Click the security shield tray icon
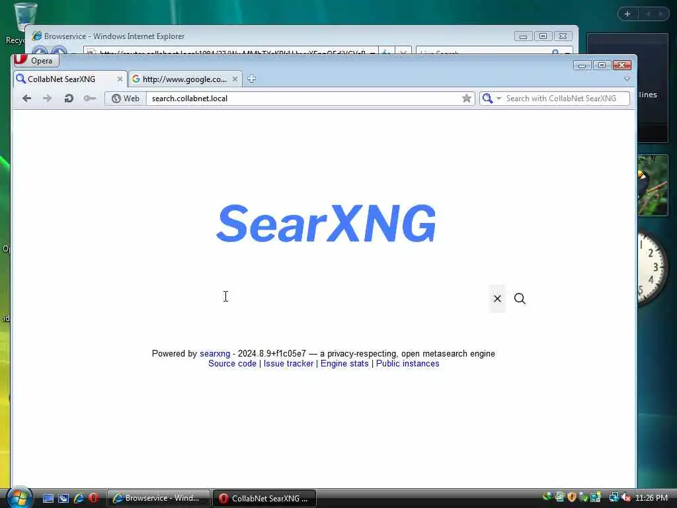 (572, 497)
